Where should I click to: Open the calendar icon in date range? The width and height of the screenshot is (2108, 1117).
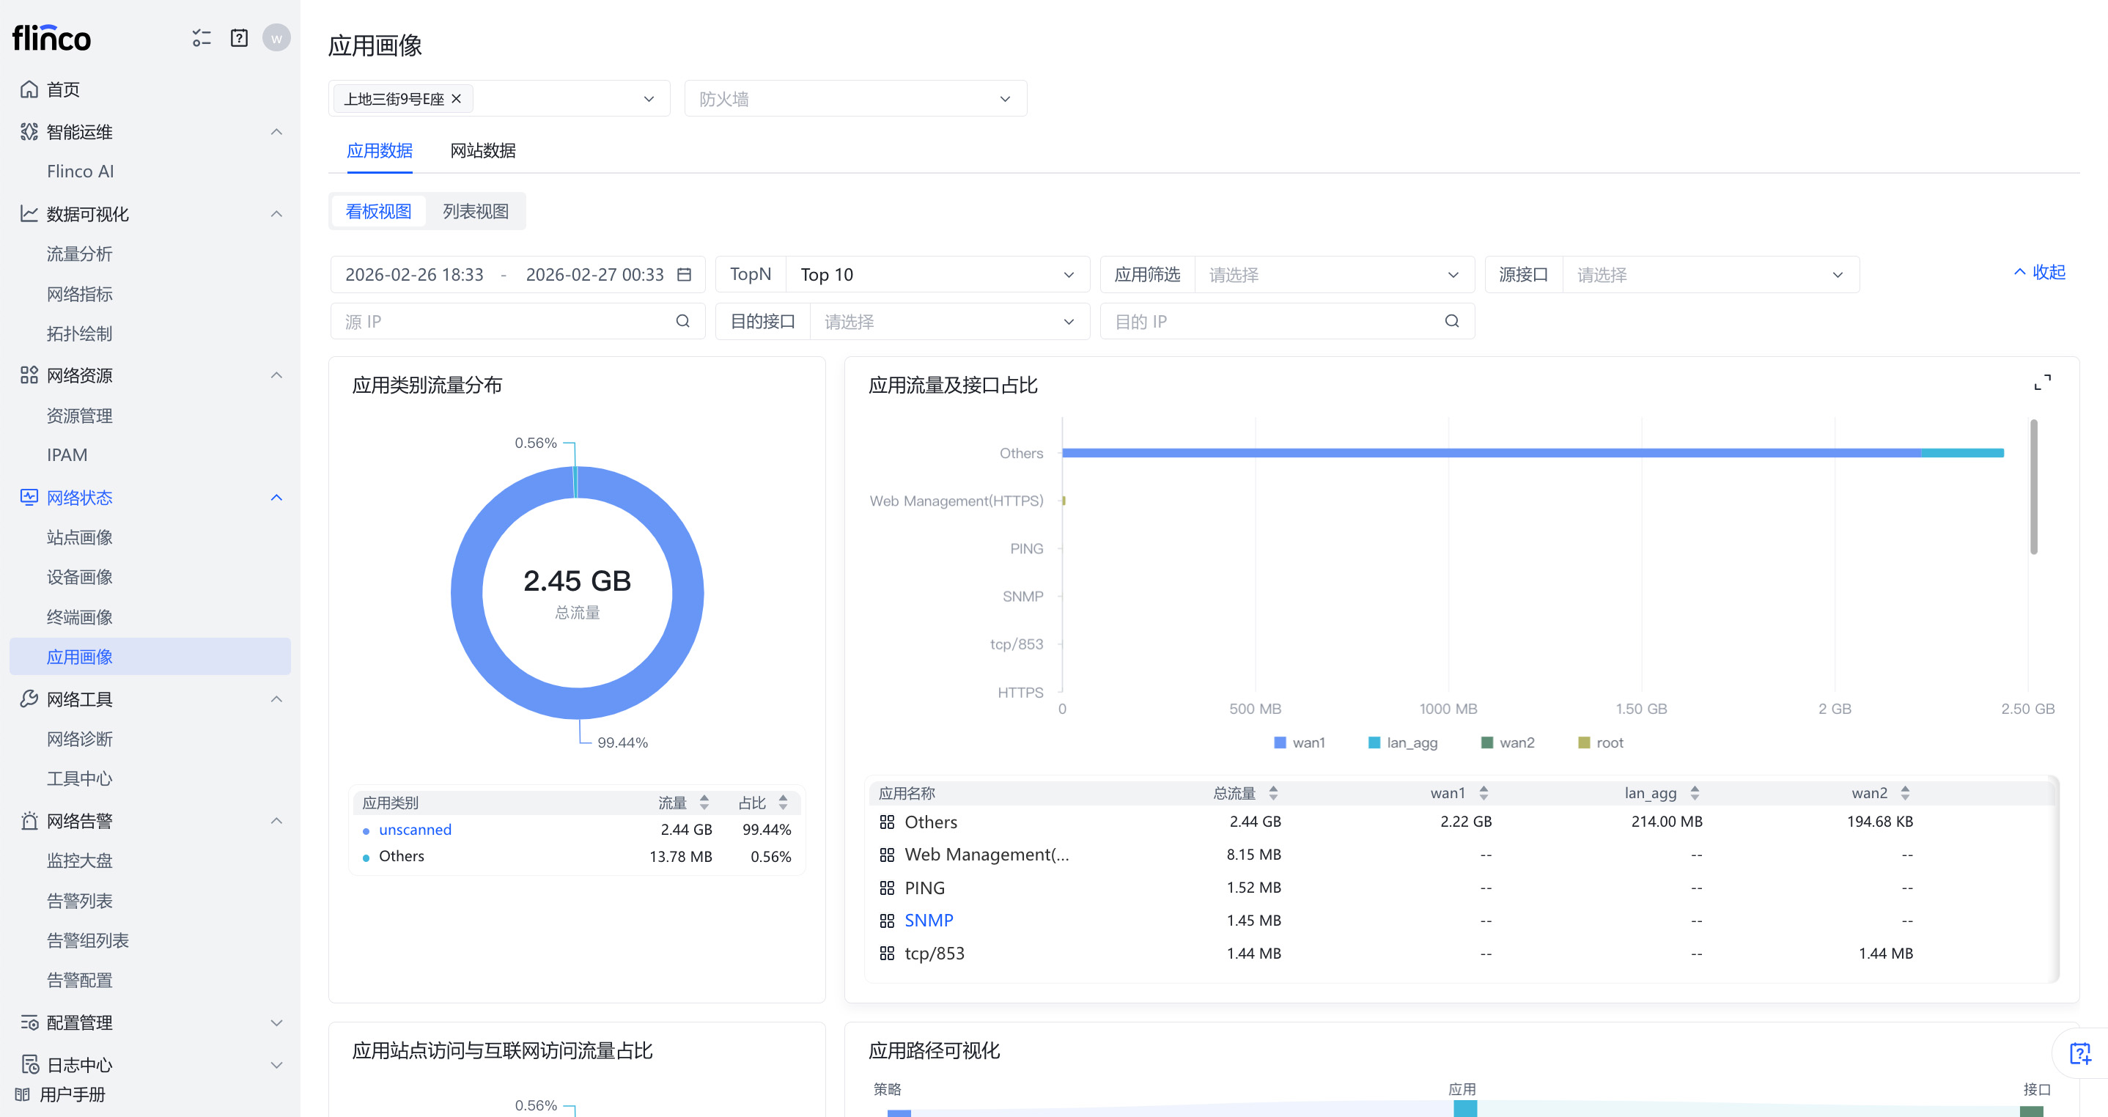pyautogui.click(x=685, y=274)
